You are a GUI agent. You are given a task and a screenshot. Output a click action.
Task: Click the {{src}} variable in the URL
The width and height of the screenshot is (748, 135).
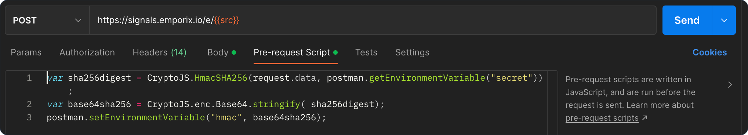pyautogui.click(x=226, y=20)
